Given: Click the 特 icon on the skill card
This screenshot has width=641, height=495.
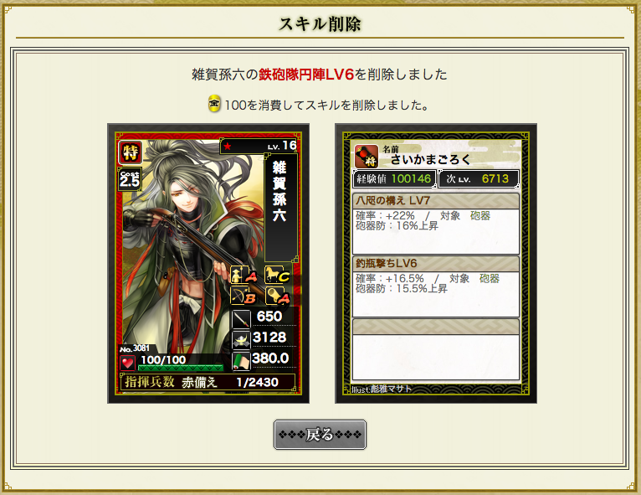Looking at the screenshot, I should (x=367, y=157).
